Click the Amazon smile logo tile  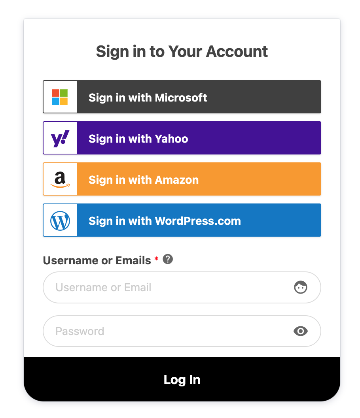point(60,179)
